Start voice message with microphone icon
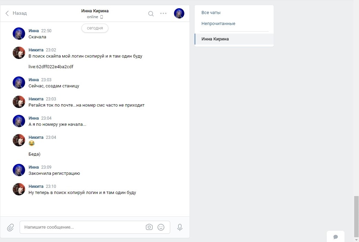This screenshot has height=242, width=359. pos(180,227)
